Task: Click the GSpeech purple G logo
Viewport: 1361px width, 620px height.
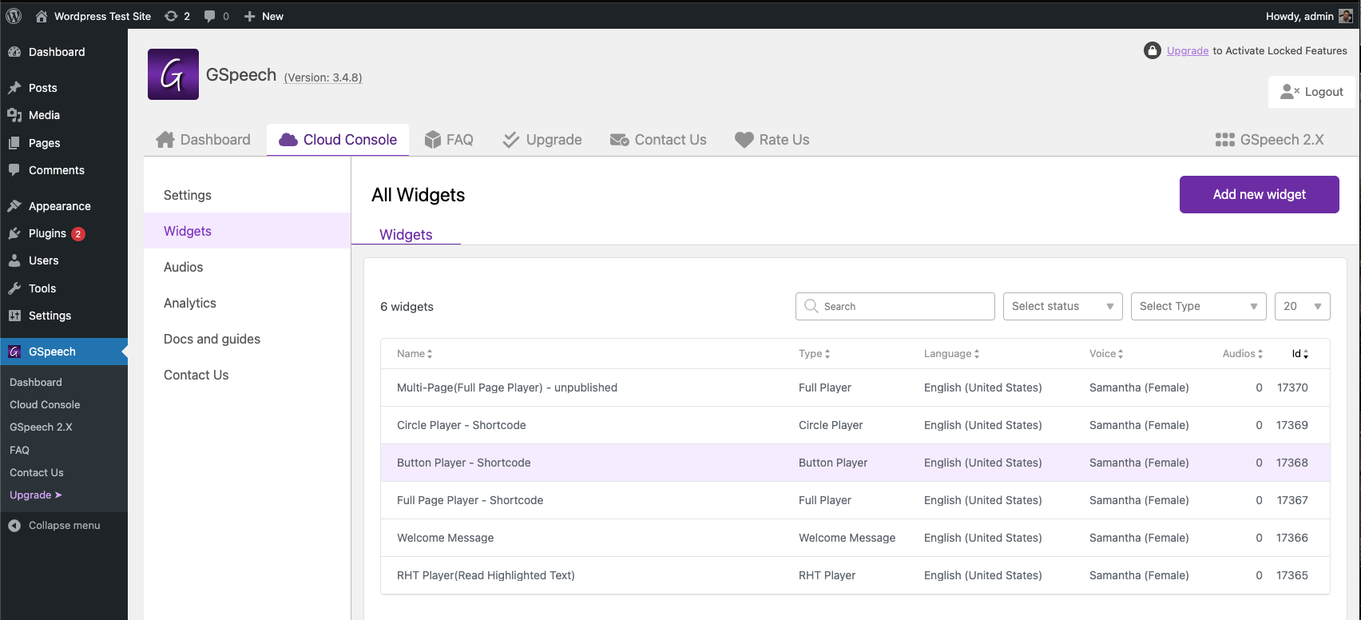Action: pyautogui.click(x=173, y=74)
